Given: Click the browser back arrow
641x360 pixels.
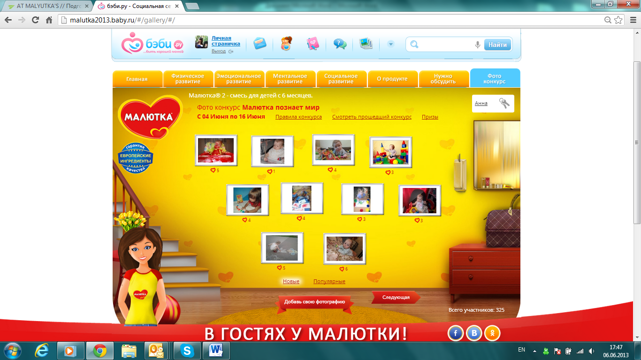Looking at the screenshot, I should pyautogui.click(x=8, y=20).
